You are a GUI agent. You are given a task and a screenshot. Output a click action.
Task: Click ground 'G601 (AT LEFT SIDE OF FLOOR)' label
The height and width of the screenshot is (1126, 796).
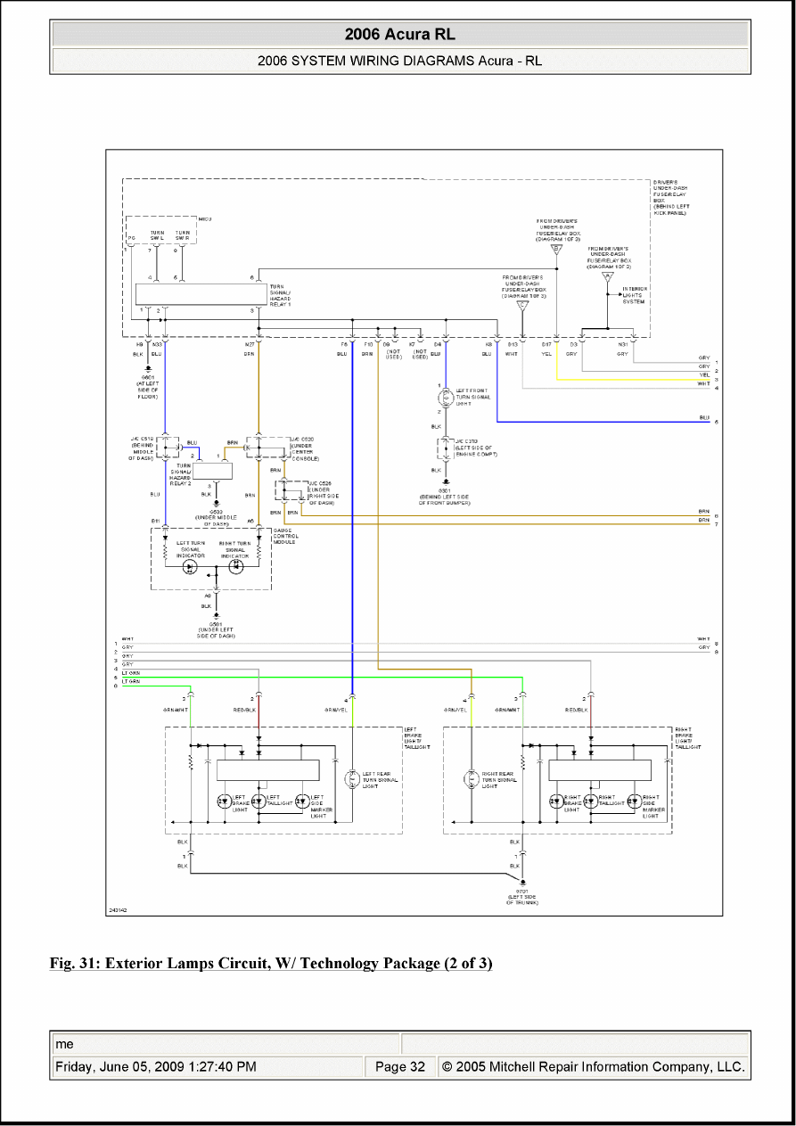(147, 388)
